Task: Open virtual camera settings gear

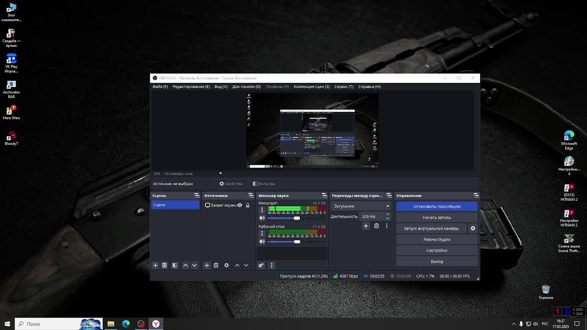Action: pyautogui.click(x=473, y=228)
